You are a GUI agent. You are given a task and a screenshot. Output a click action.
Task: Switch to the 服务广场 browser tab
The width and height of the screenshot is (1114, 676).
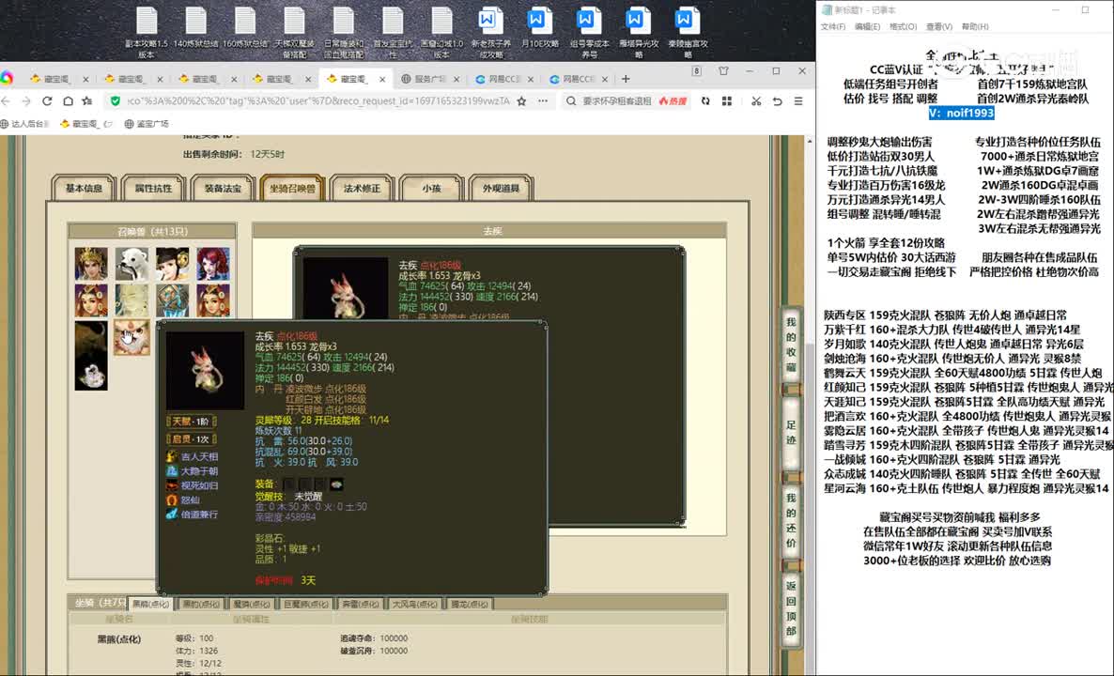point(429,79)
